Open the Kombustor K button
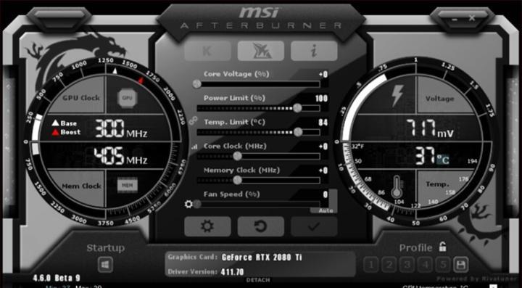Viewport: 522px width, 288px height. coord(207,51)
